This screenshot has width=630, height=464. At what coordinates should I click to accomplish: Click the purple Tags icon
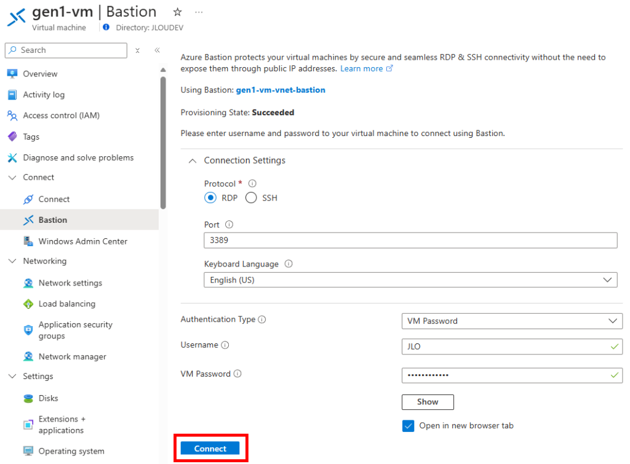pos(12,137)
